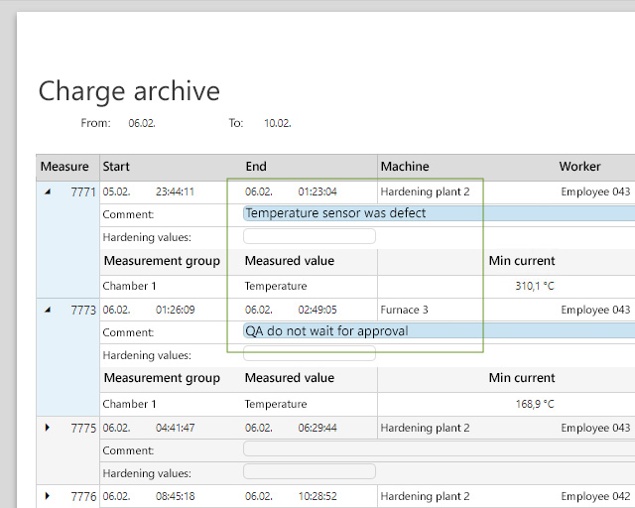This screenshot has height=508, width=635.
Task: Click Hardening values field for measure 7771
Action: click(310, 236)
